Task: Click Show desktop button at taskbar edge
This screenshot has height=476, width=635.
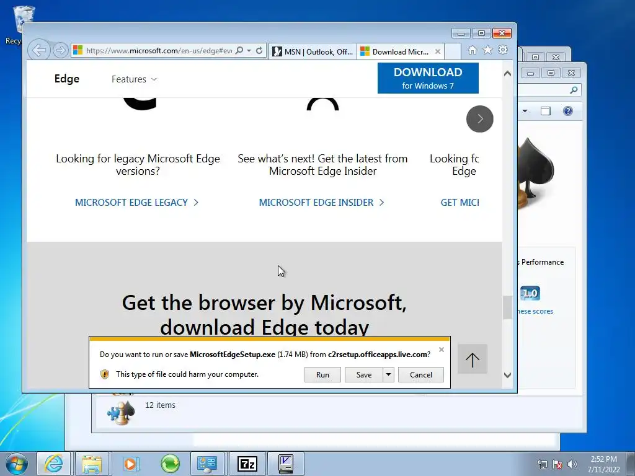Action: pos(631,464)
